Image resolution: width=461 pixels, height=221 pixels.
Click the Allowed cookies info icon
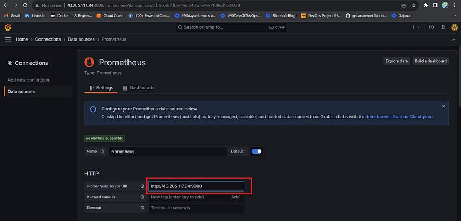(142, 197)
